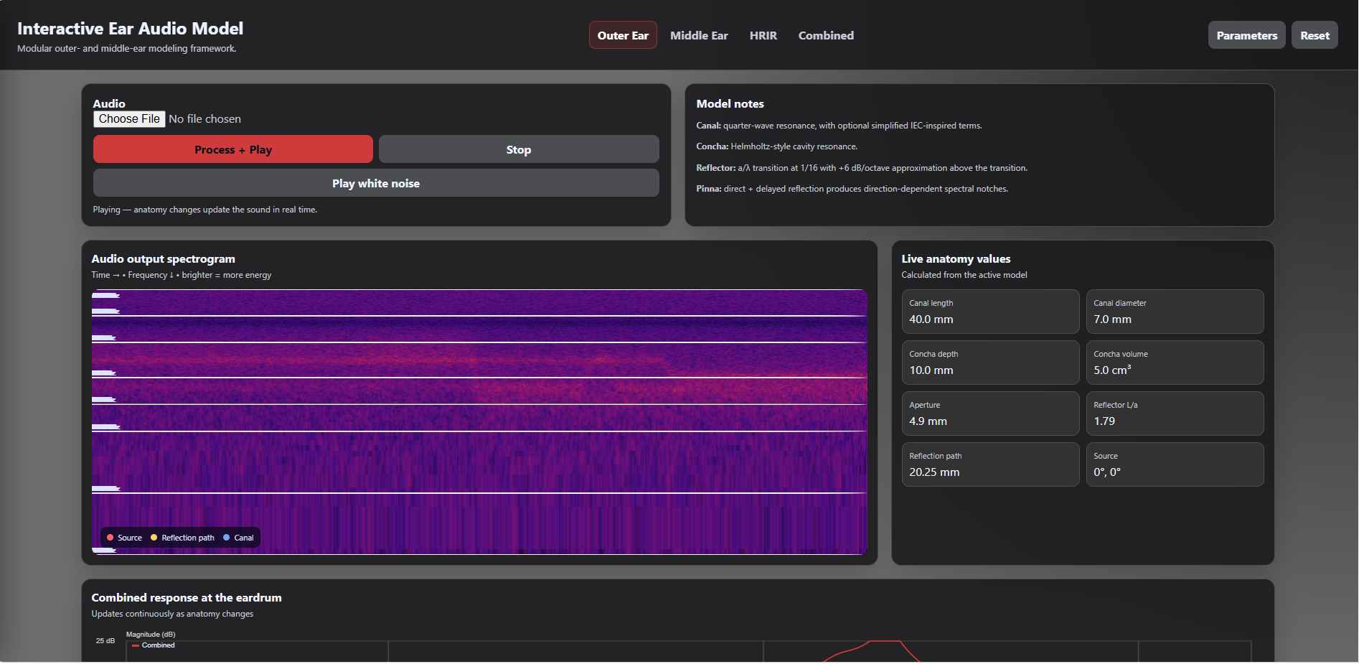Click the Combined response at the eardrum heading

[x=186, y=598]
